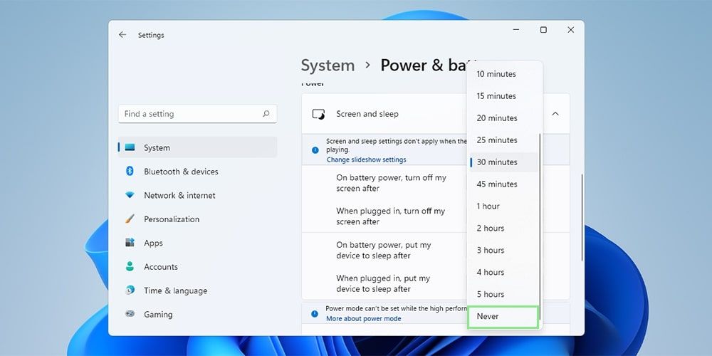Pick 45 minutes in the list

pyautogui.click(x=503, y=184)
